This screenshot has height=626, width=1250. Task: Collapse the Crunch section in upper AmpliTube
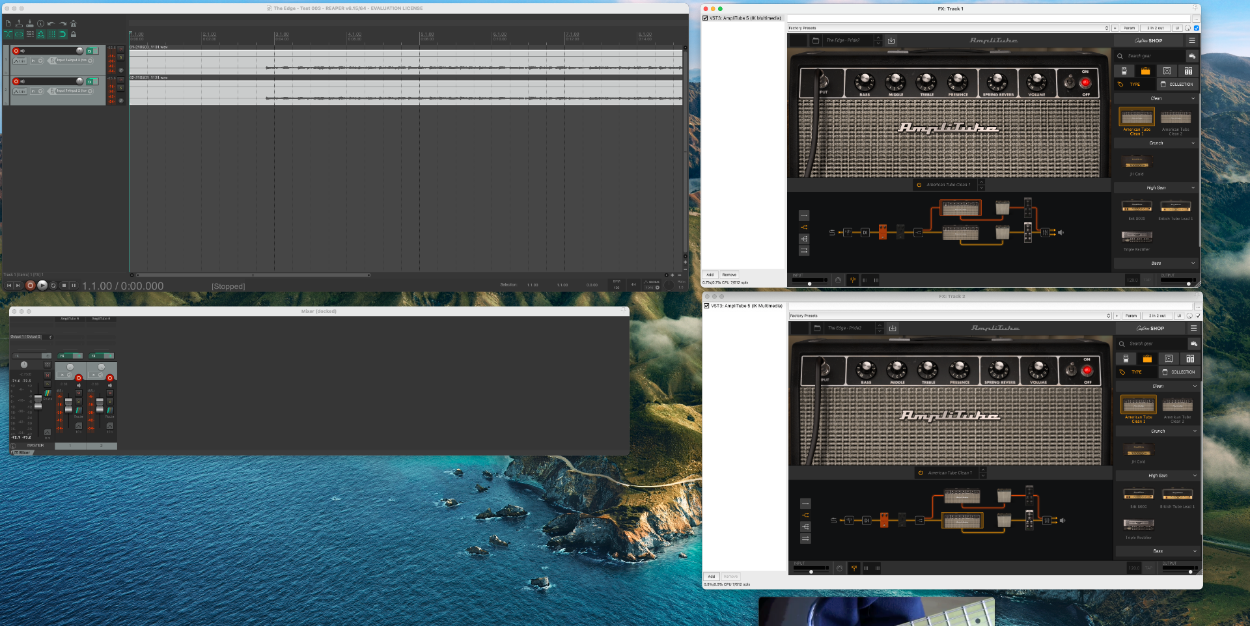point(1156,143)
